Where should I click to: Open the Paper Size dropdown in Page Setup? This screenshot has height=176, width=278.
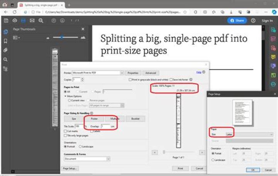tap(249, 134)
